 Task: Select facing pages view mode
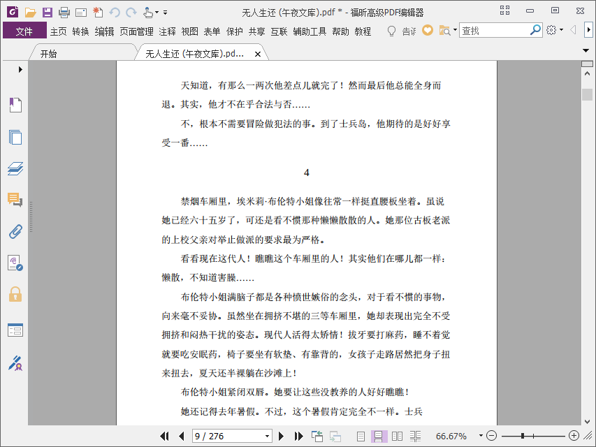click(x=397, y=437)
